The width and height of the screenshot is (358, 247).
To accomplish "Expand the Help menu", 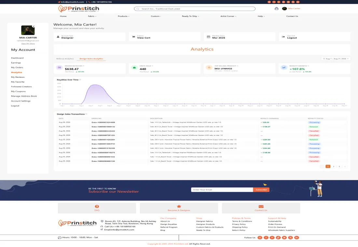I will click(261, 16).
